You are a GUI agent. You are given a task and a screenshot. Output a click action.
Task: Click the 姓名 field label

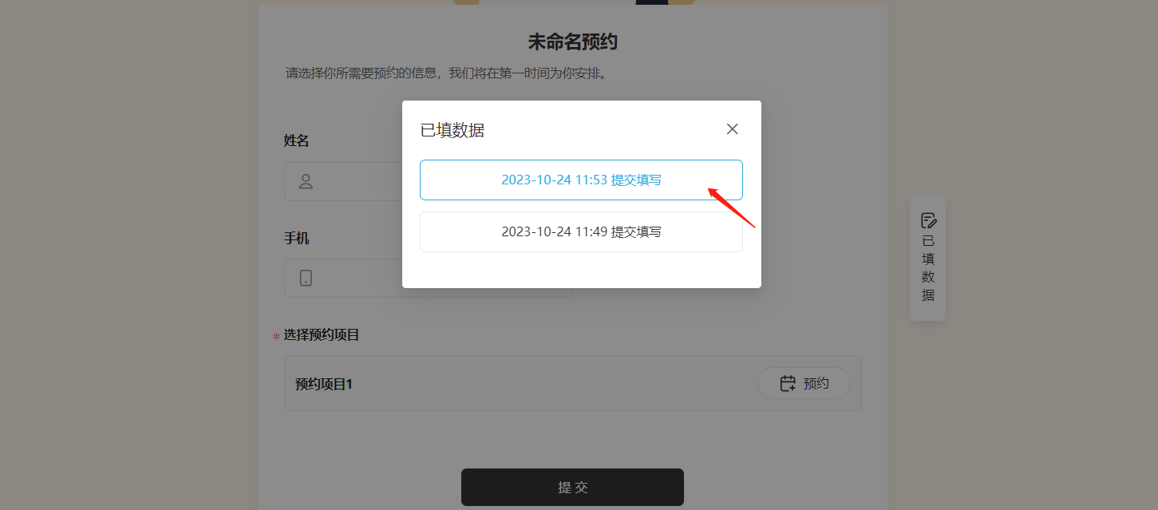pos(296,140)
